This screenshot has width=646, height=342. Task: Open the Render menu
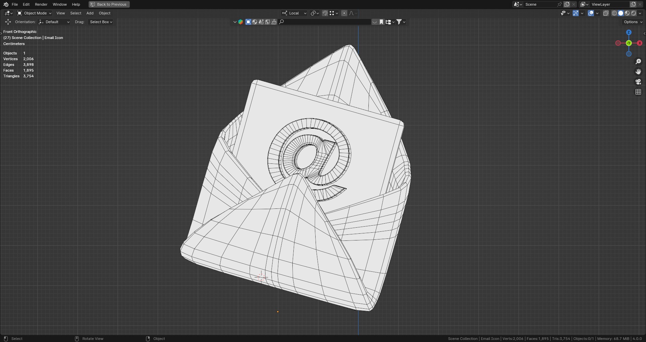[x=41, y=4]
